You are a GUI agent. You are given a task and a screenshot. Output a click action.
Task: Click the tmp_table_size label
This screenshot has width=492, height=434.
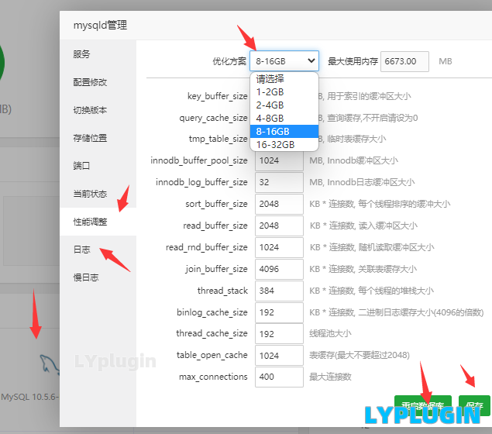218,139
